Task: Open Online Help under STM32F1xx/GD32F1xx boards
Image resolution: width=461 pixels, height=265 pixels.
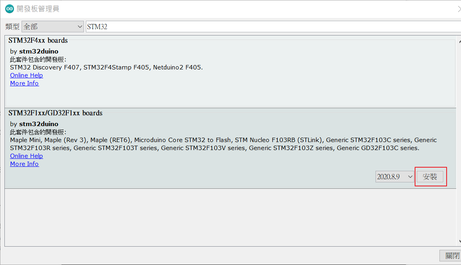Action: 26,156
